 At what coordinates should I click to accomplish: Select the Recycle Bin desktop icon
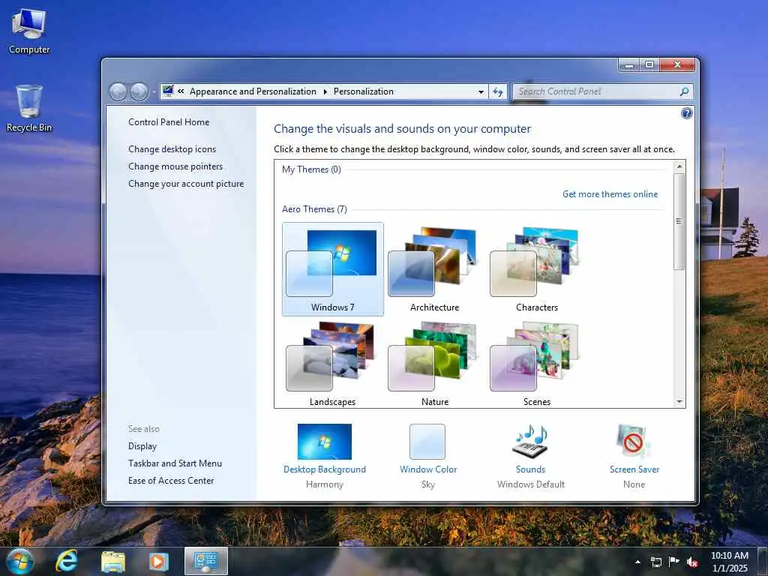pyautogui.click(x=29, y=108)
